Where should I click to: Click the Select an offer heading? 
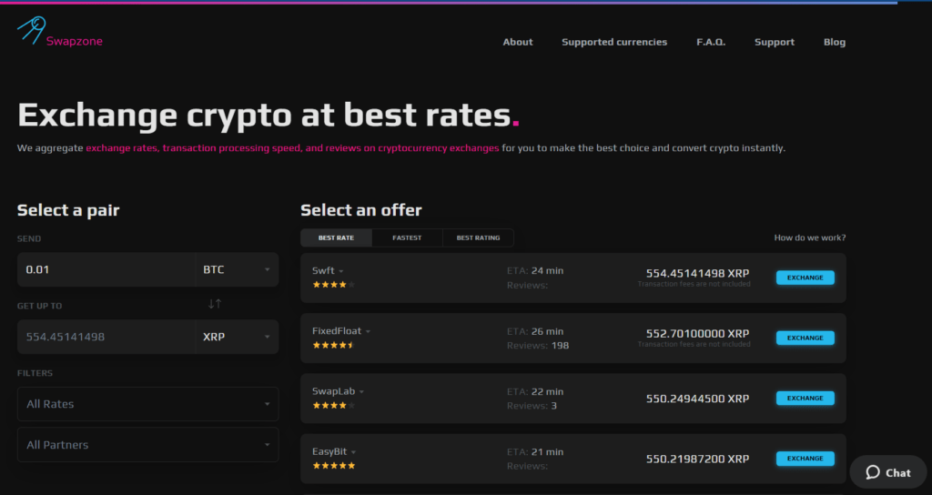pyautogui.click(x=360, y=210)
